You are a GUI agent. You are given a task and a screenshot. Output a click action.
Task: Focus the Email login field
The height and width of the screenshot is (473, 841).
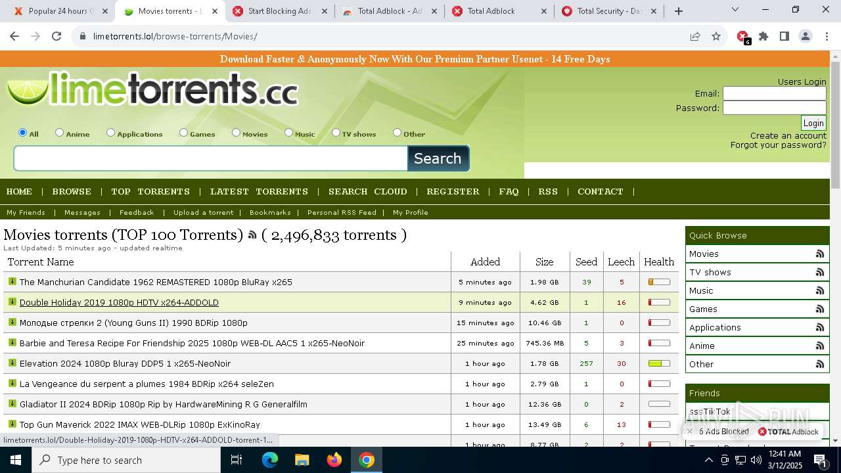coord(775,93)
